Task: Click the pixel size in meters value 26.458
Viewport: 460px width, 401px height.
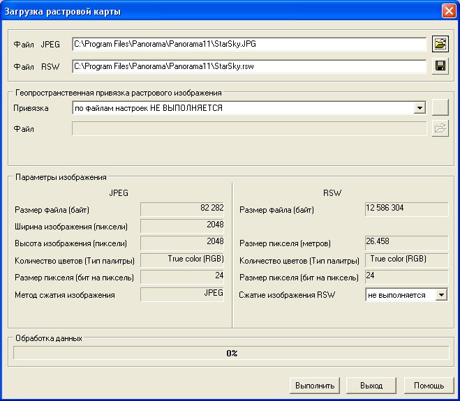Action: (x=406, y=243)
